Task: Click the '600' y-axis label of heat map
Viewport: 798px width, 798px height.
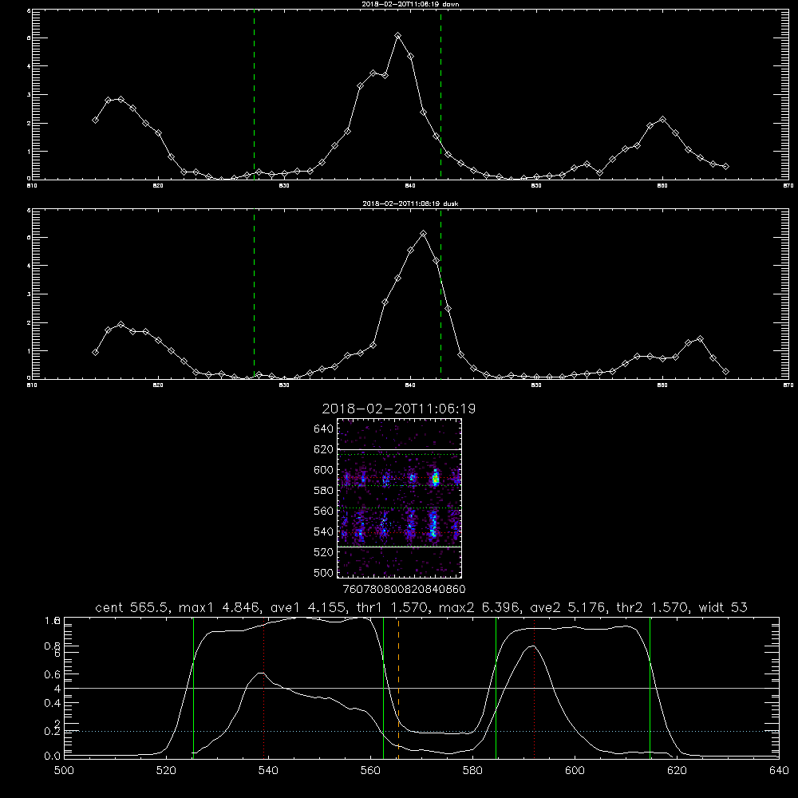Action: click(x=323, y=470)
